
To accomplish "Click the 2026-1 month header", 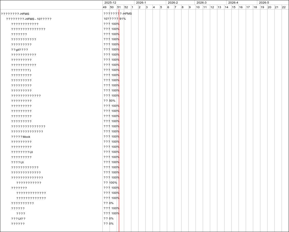I will (x=141, y=3).
